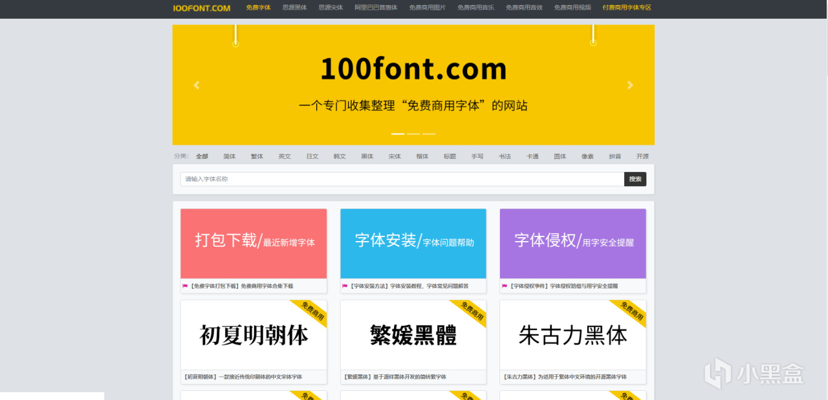Open 阿里巴巴普惠体 nav item
Image resolution: width=828 pixels, height=400 pixels.
pyautogui.click(x=376, y=8)
